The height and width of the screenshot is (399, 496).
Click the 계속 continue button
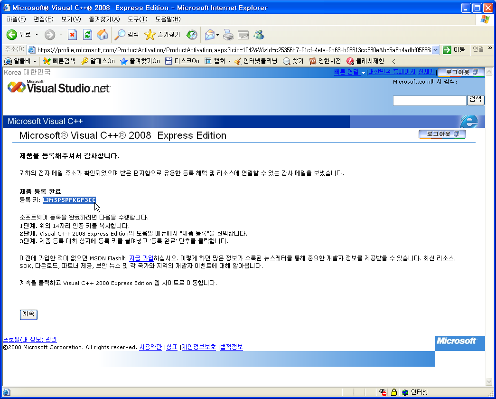coord(28,314)
